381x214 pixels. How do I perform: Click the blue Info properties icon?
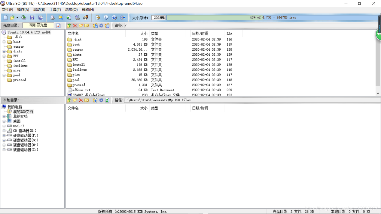point(106,18)
